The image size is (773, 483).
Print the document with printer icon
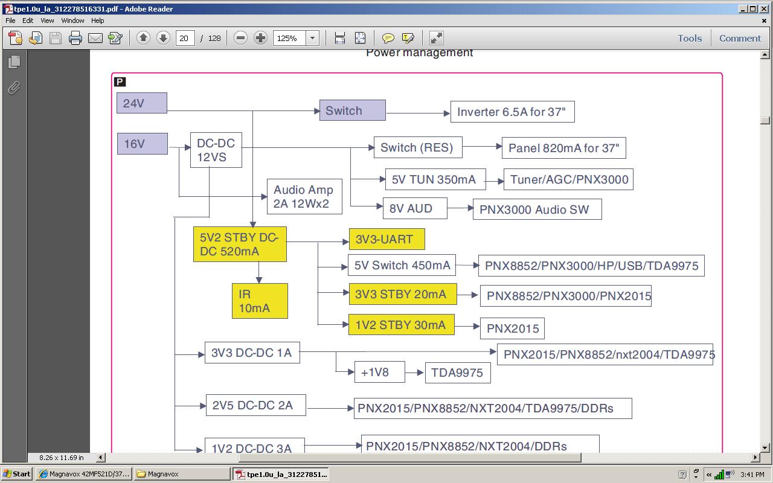75,38
